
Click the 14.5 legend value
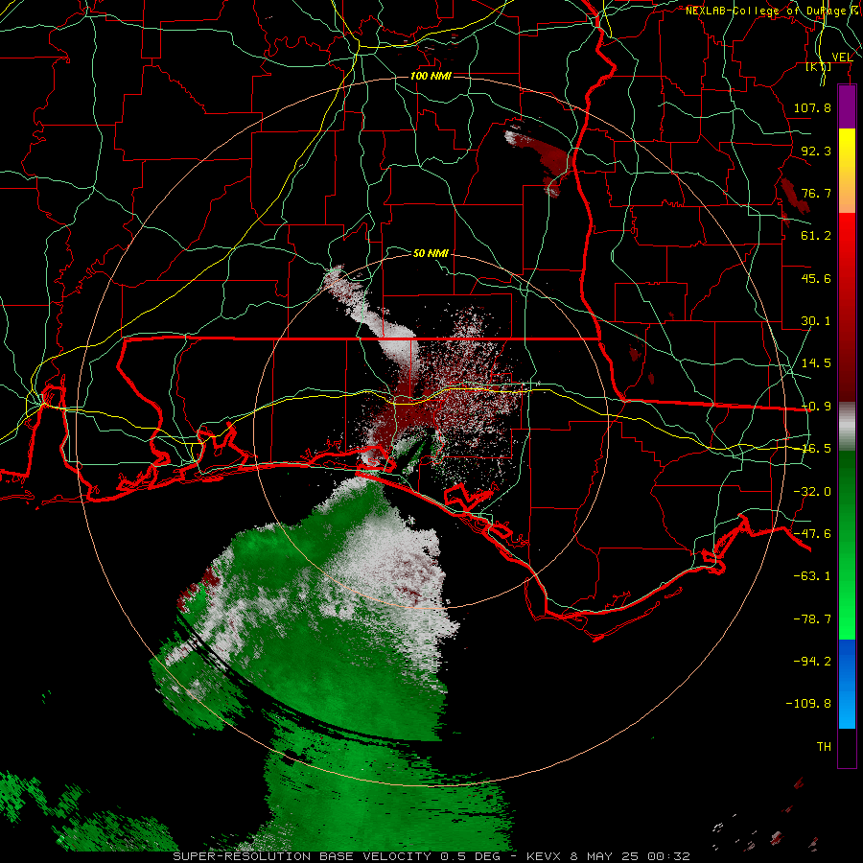[816, 363]
